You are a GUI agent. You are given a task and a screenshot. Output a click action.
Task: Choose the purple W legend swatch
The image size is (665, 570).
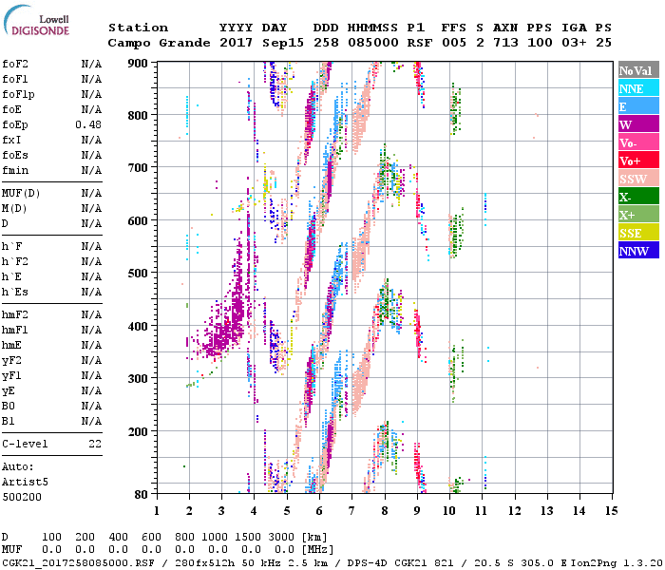point(638,124)
